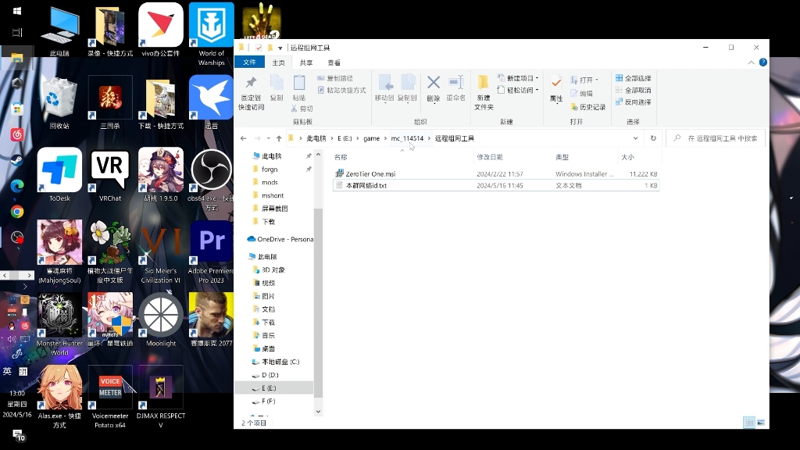Open Chrome from the taskbar

click(17, 212)
